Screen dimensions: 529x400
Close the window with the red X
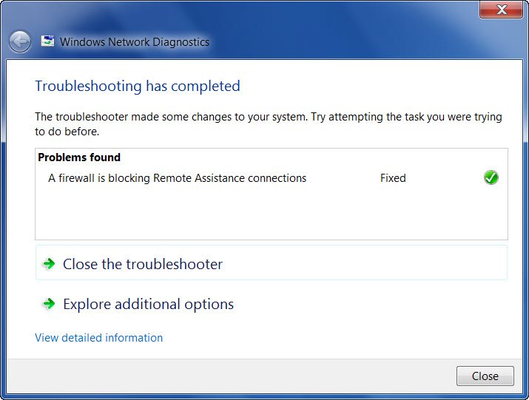[x=502, y=10]
